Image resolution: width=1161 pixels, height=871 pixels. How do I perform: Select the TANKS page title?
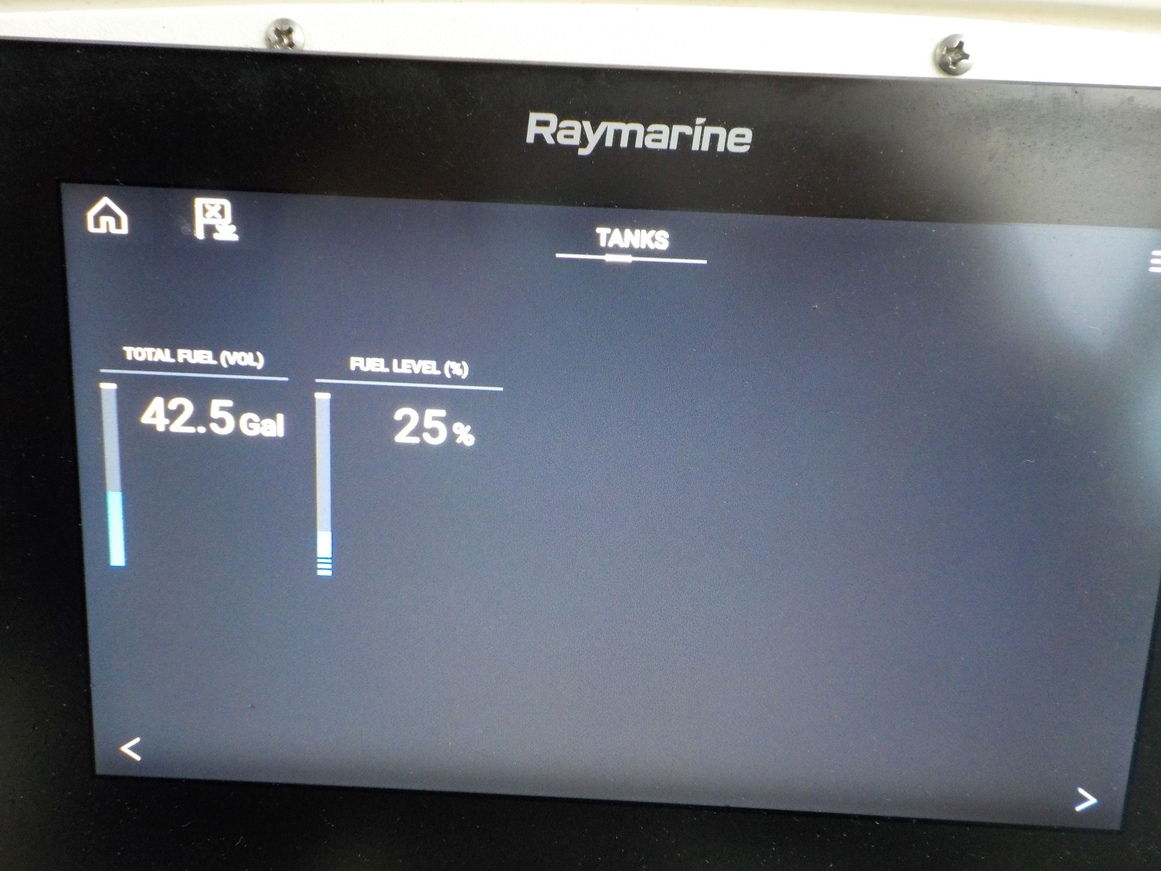point(633,239)
